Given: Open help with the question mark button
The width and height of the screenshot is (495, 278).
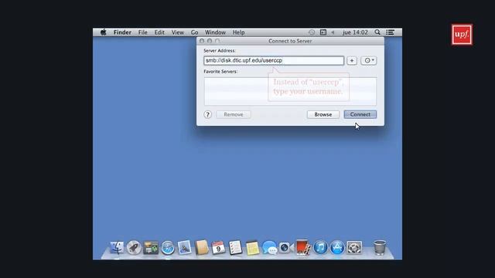Looking at the screenshot, I should point(207,114).
